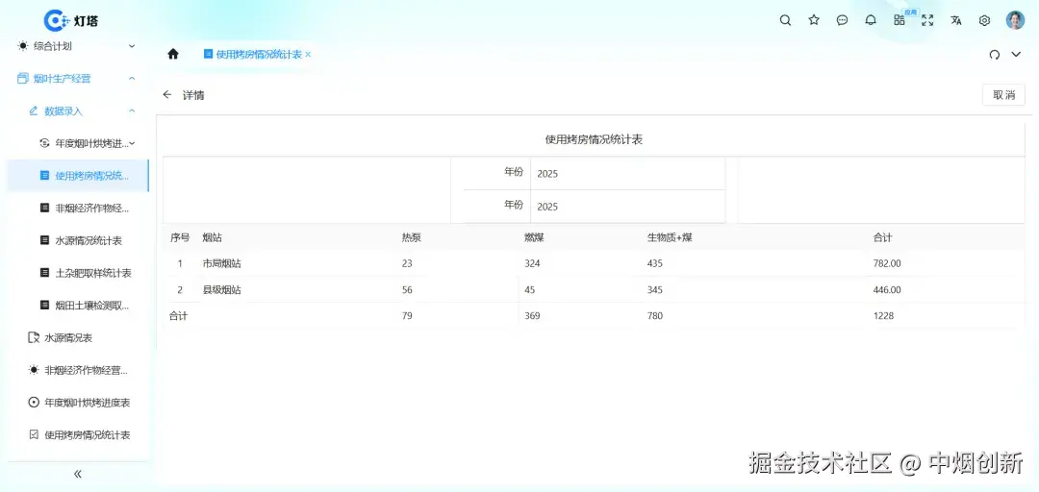Open 年度烟叶烘烤进度表 menu item

pyautogui.click(x=76, y=403)
